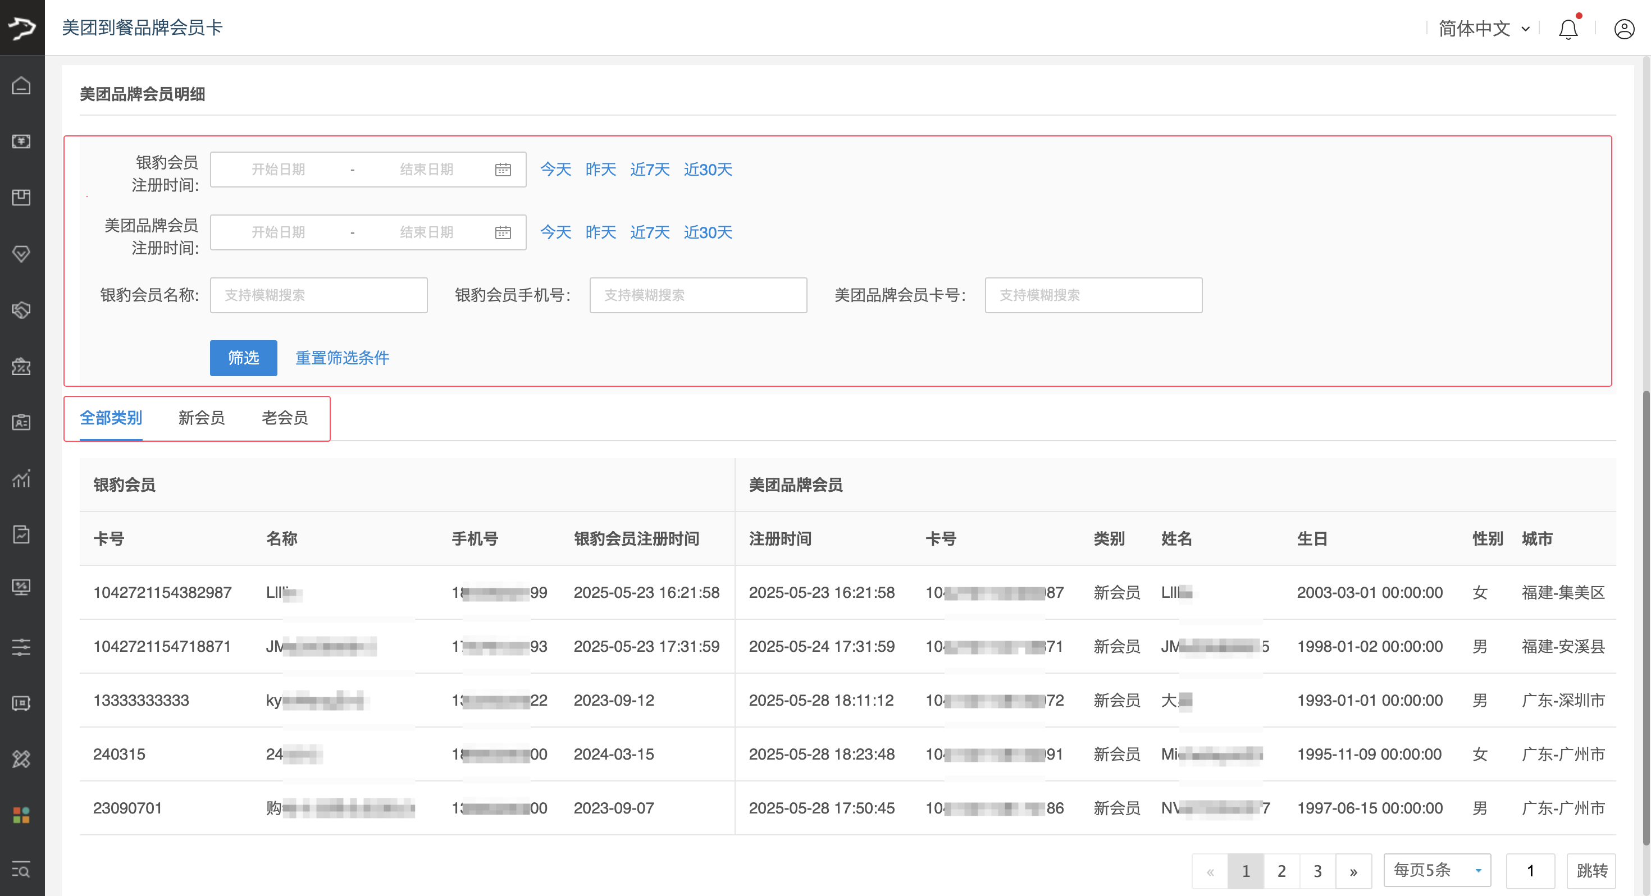The width and height of the screenshot is (1651, 896).
Task: Open the home icon in the sidebar
Action: 21,85
